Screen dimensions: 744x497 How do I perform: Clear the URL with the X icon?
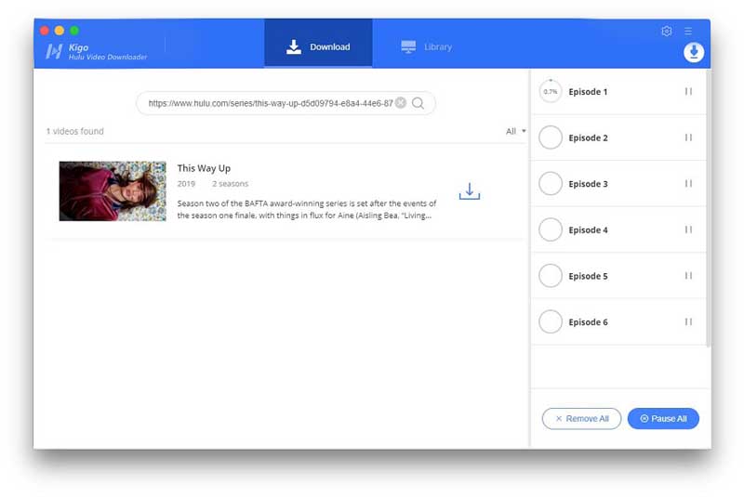[401, 103]
